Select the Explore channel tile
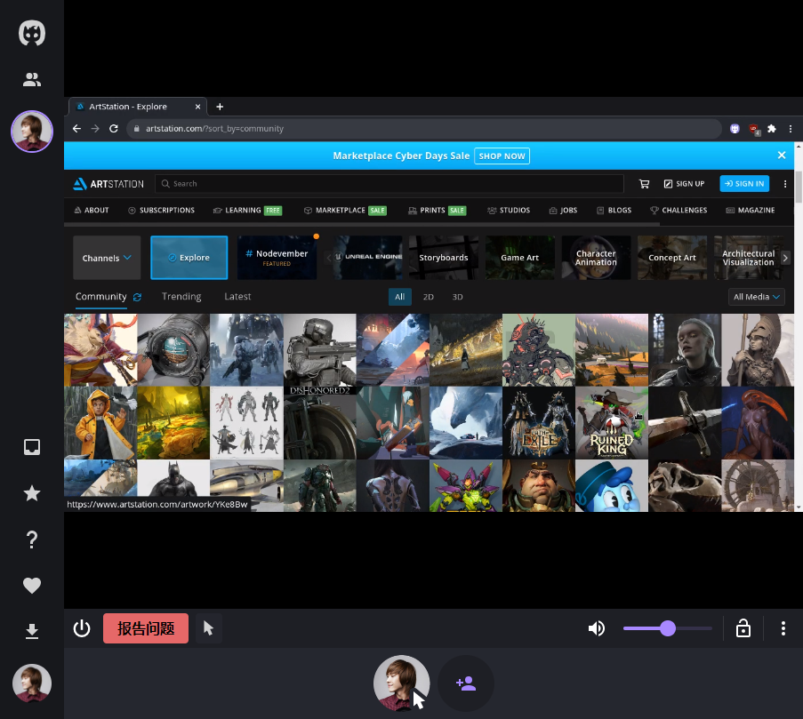The width and height of the screenshot is (803, 719). pos(189,258)
